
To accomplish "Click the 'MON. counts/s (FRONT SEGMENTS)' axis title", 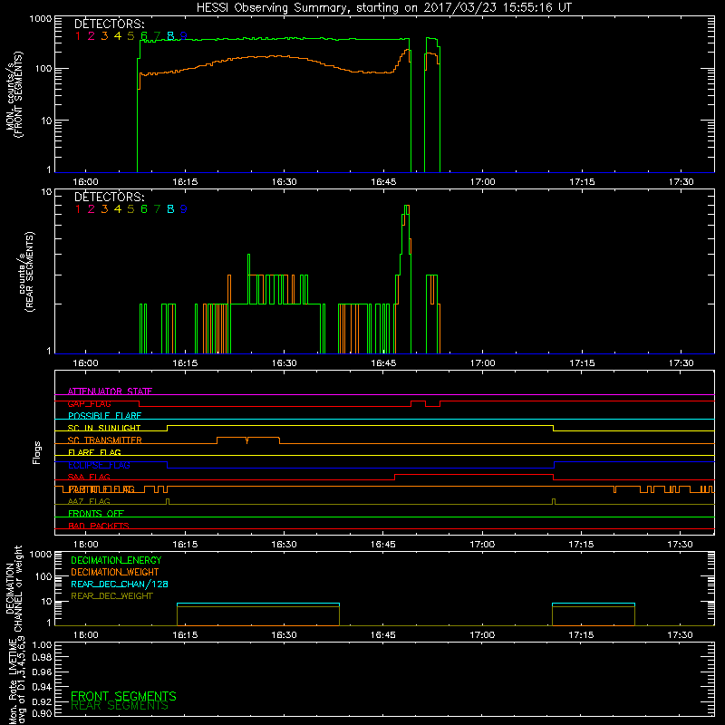I will pos(14,94).
